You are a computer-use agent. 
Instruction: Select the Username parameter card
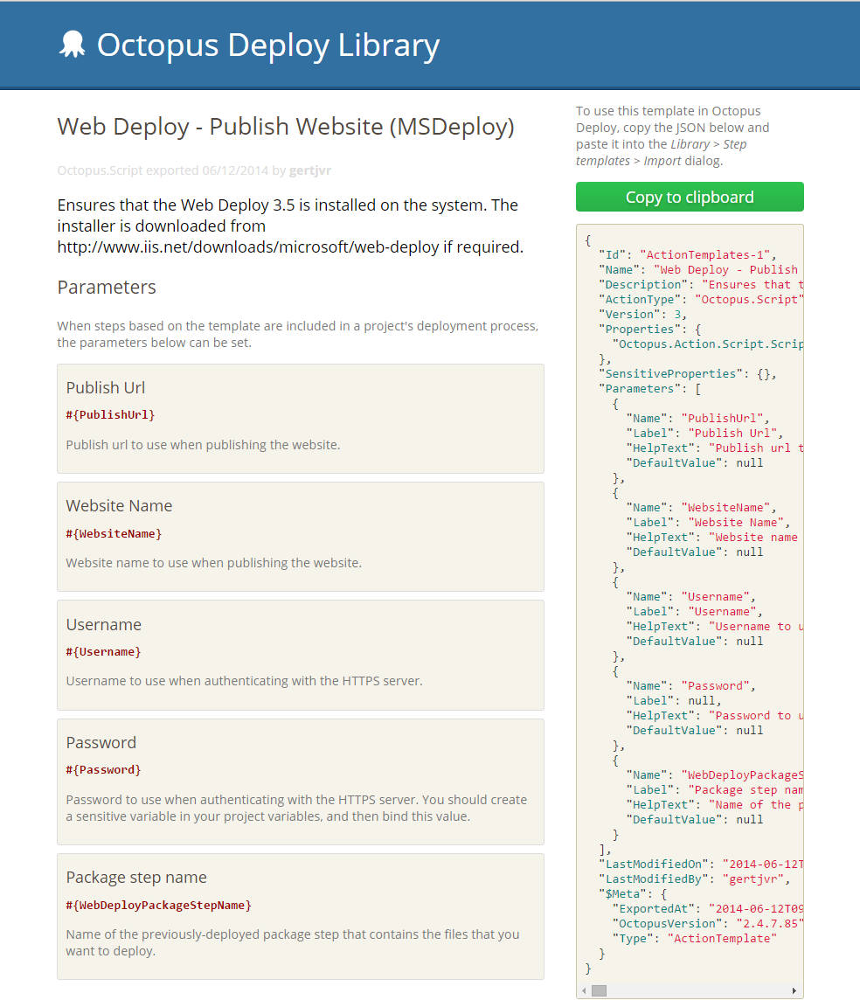tap(300, 655)
